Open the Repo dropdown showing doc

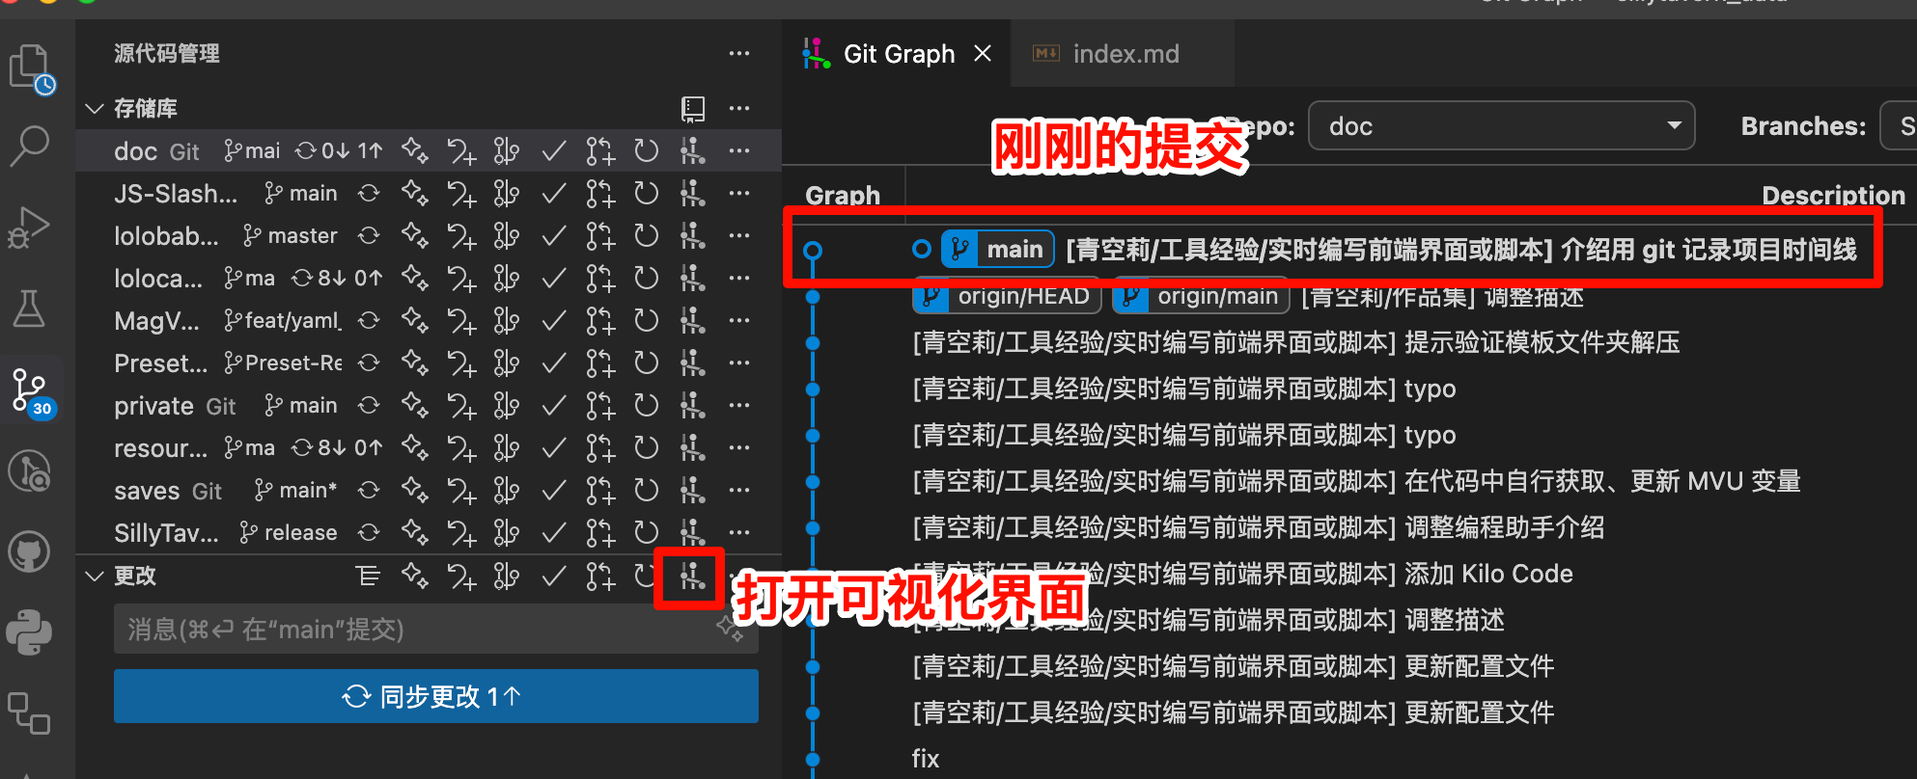(1500, 126)
